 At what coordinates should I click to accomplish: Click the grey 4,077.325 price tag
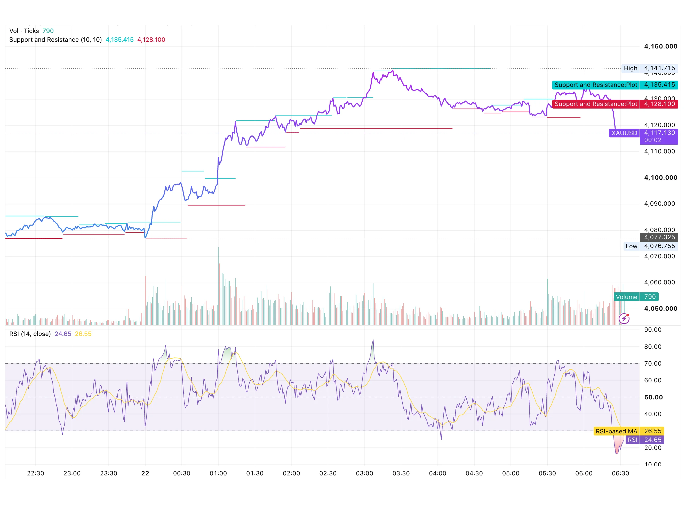coord(659,237)
